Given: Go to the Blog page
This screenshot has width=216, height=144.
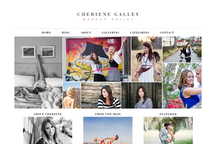Looking at the screenshot, I should pos(66,33).
